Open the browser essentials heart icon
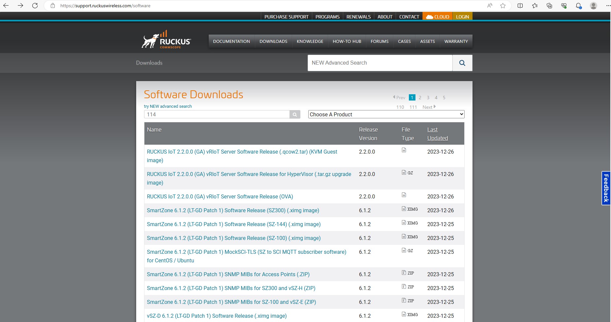Viewport: 611px width, 322px height. 564,6
